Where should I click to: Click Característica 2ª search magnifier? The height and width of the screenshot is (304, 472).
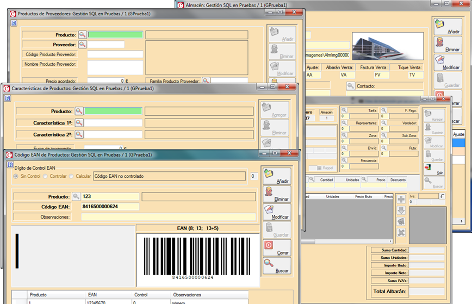pos(79,134)
